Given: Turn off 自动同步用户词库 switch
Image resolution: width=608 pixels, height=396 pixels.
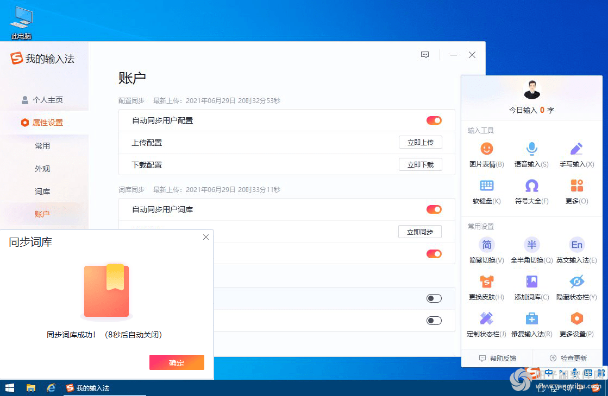Looking at the screenshot, I should coord(434,209).
